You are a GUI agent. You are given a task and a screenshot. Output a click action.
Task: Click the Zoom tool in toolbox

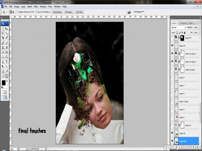[7, 76]
